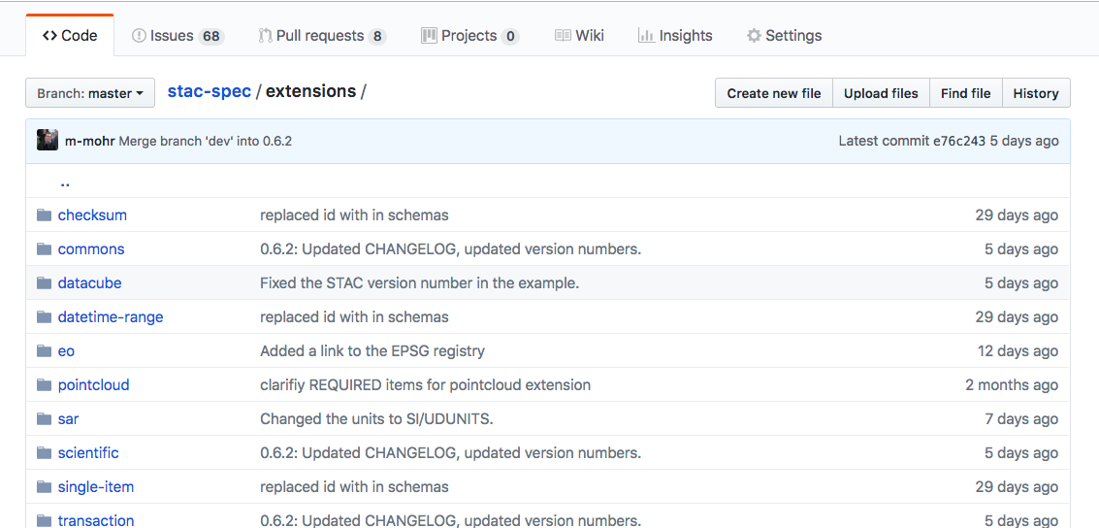Click sar's '7 days ago' timestamp
Image resolution: width=1099 pixels, height=528 pixels.
(x=1021, y=418)
